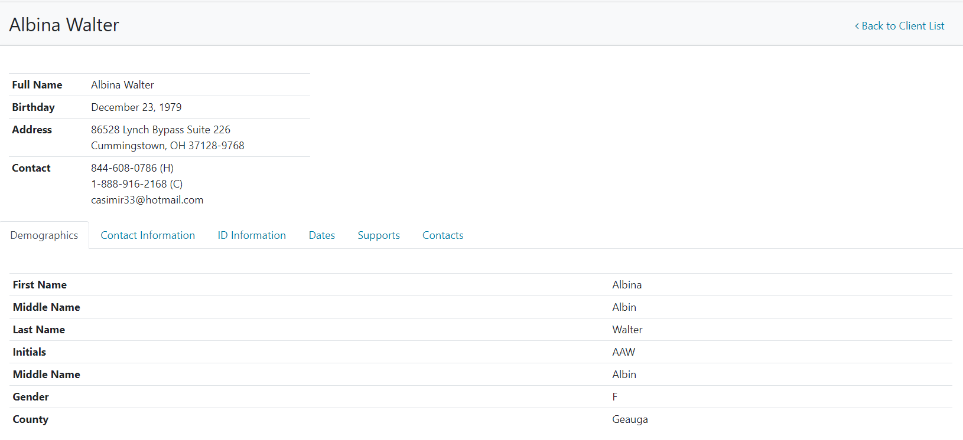Click the left chevron before Back to Client List

[x=857, y=26]
